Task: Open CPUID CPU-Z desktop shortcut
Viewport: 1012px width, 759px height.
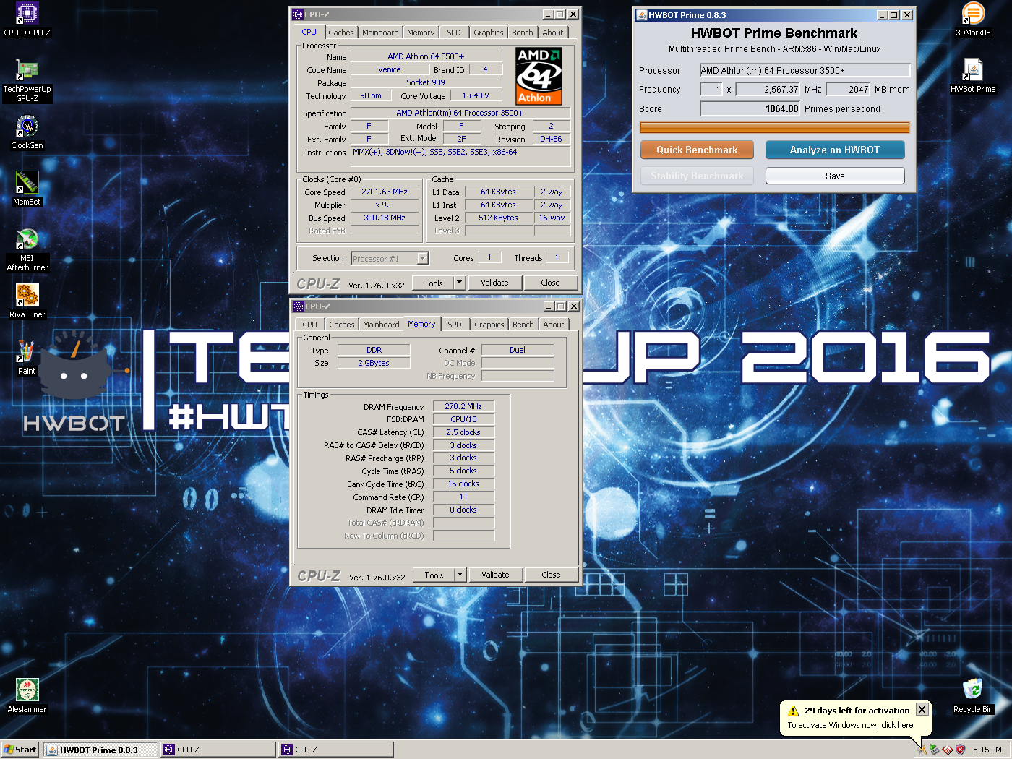Action: pyautogui.click(x=27, y=20)
